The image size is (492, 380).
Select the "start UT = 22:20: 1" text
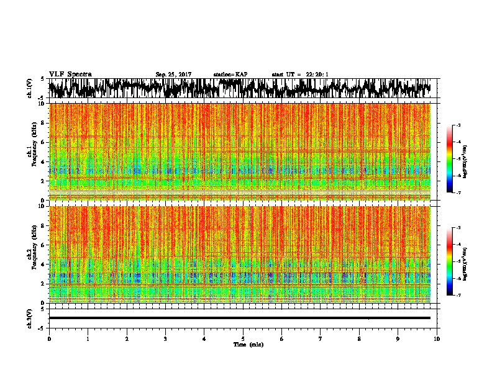pyautogui.click(x=300, y=75)
